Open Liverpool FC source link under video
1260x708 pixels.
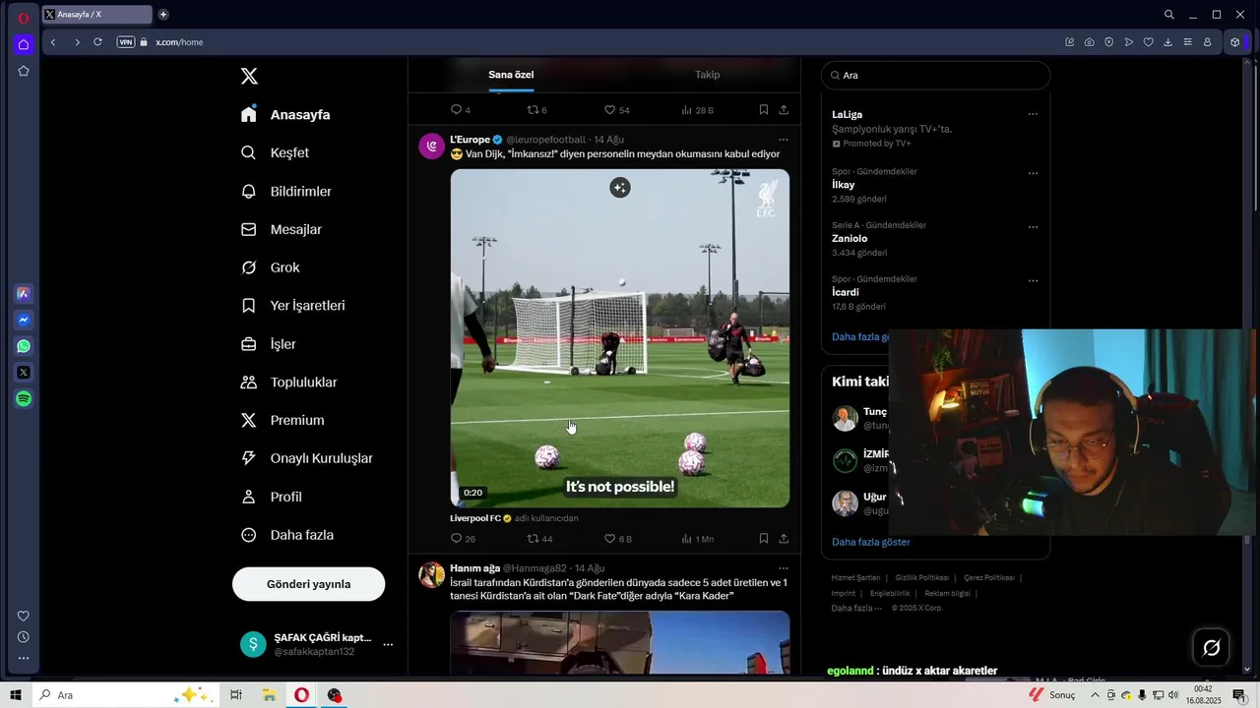pos(475,518)
